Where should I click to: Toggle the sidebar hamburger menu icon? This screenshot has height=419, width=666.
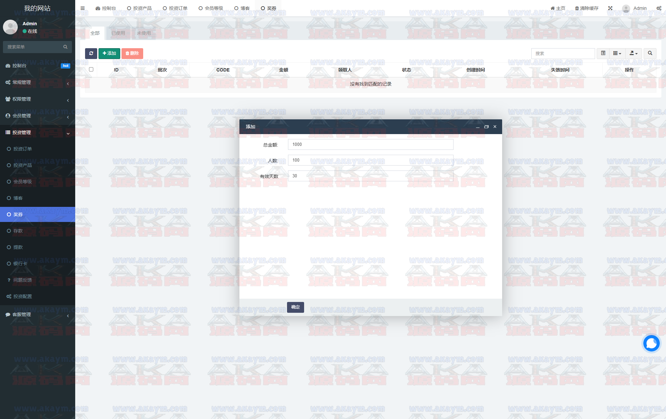coord(83,8)
